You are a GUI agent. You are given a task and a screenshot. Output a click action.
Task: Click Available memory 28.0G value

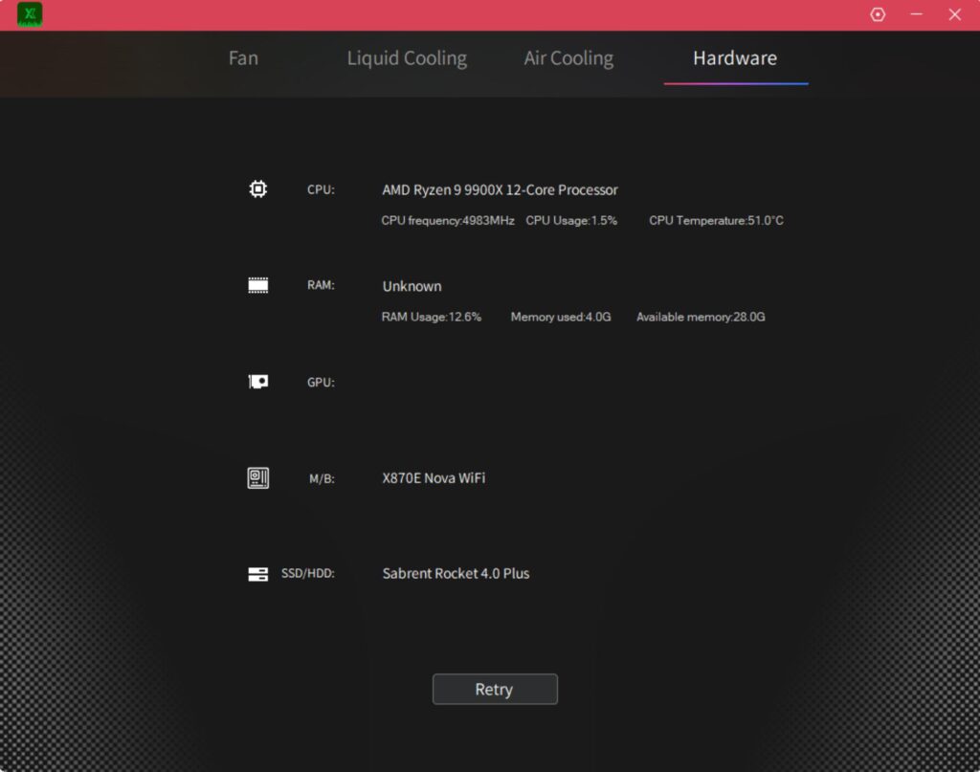701,317
